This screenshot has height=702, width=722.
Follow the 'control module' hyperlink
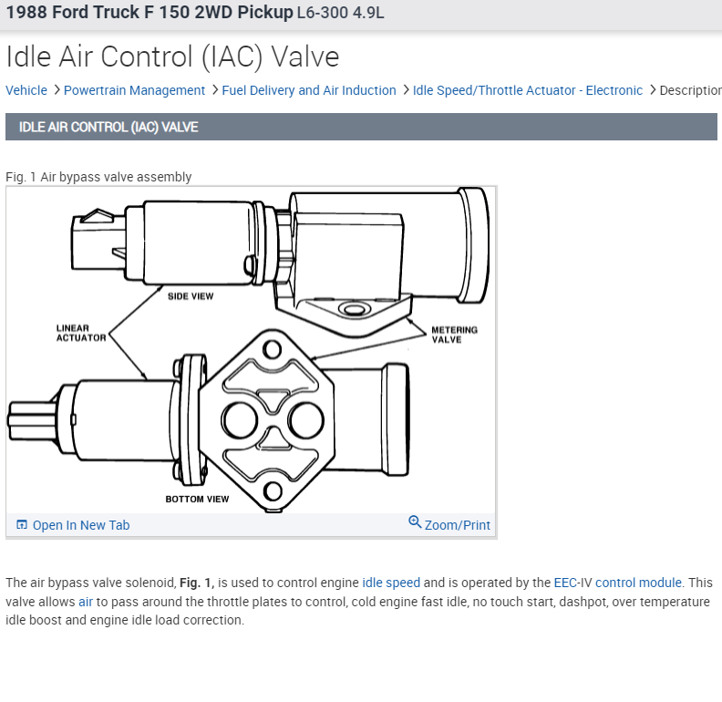coord(638,583)
